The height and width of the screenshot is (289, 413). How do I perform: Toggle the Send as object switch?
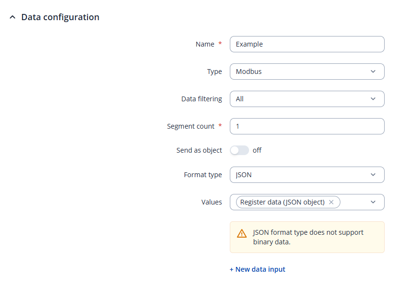(239, 150)
